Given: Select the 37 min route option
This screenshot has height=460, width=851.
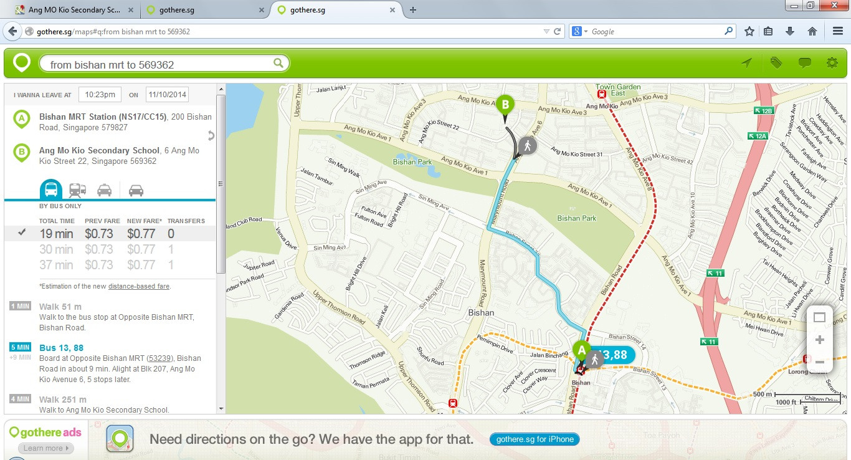Looking at the screenshot, I should 110,265.
